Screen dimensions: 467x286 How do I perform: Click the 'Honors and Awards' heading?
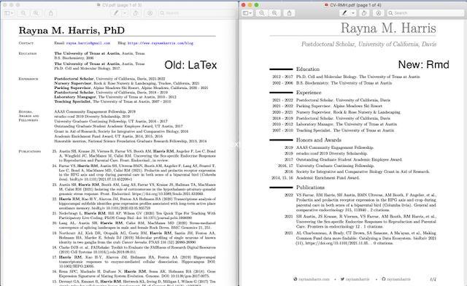318,140
